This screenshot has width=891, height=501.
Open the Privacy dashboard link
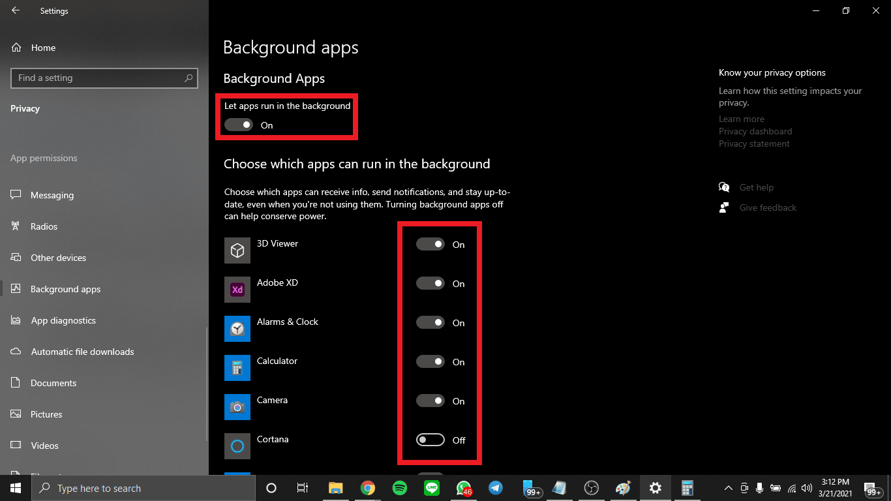pos(755,131)
